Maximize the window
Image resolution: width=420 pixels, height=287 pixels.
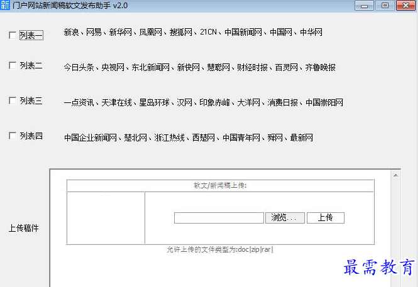(385, 6)
